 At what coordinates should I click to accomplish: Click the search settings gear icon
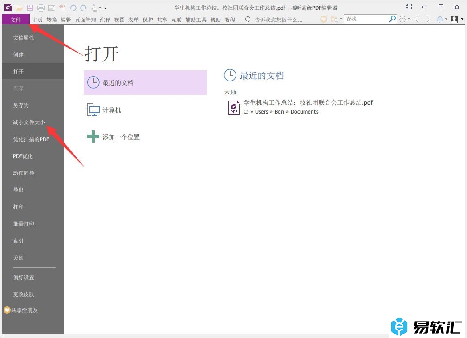[402, 19]
